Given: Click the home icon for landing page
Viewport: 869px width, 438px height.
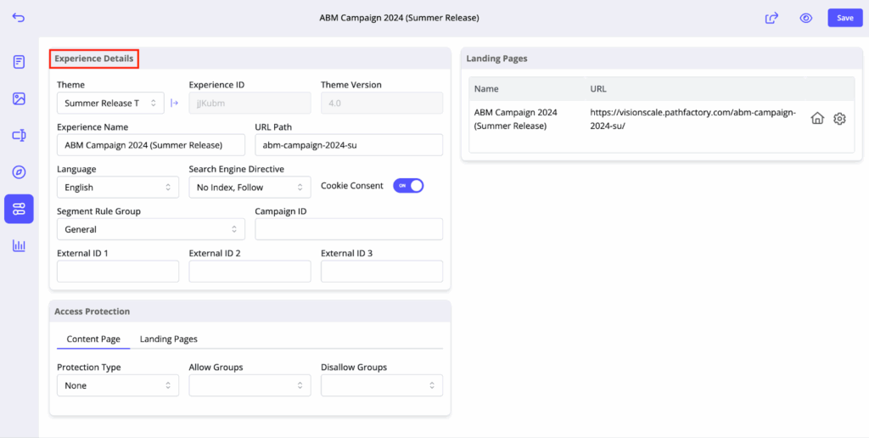Looking at the screenshot, I should (x=817, y=118).
